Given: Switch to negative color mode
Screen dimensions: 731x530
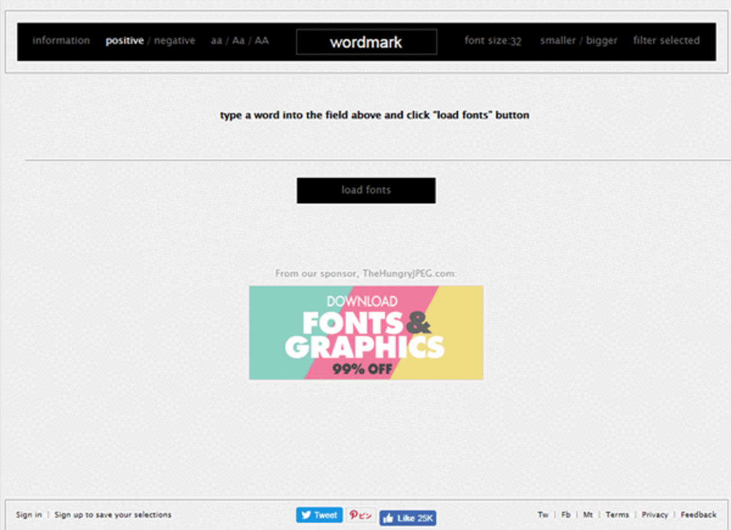Looking at the screenshot, I should [x=174, y=41].
